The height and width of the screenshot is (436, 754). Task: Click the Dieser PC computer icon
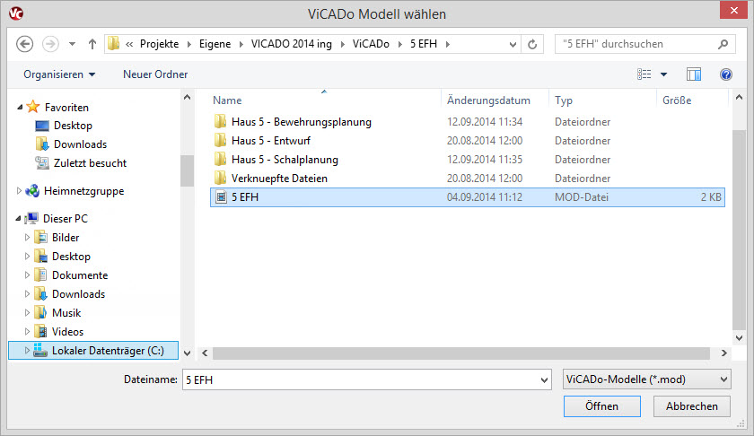point(31,218)
